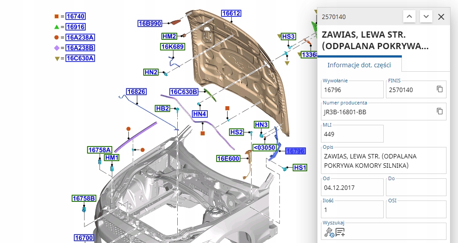458x243 pixels.
Task: Click the Opis description text field
Action: (x=384, y=161)
